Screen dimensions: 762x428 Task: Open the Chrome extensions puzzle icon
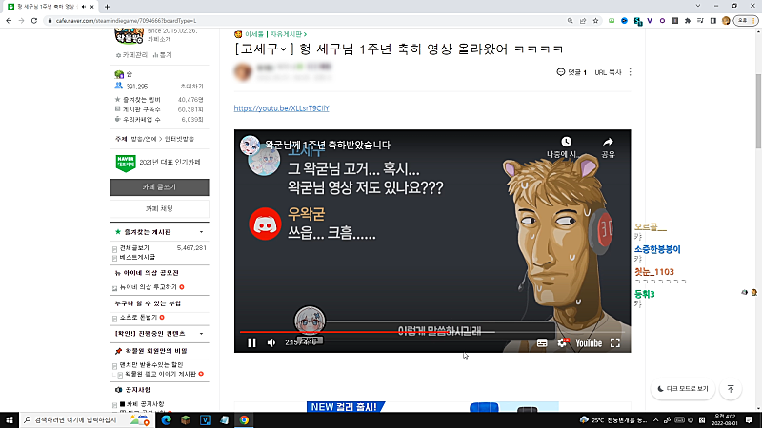point(688,21)
